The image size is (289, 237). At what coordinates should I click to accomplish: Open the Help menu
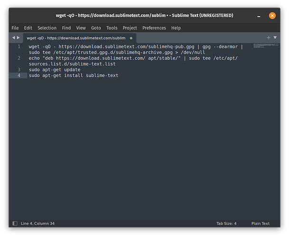tap(176, 28)
